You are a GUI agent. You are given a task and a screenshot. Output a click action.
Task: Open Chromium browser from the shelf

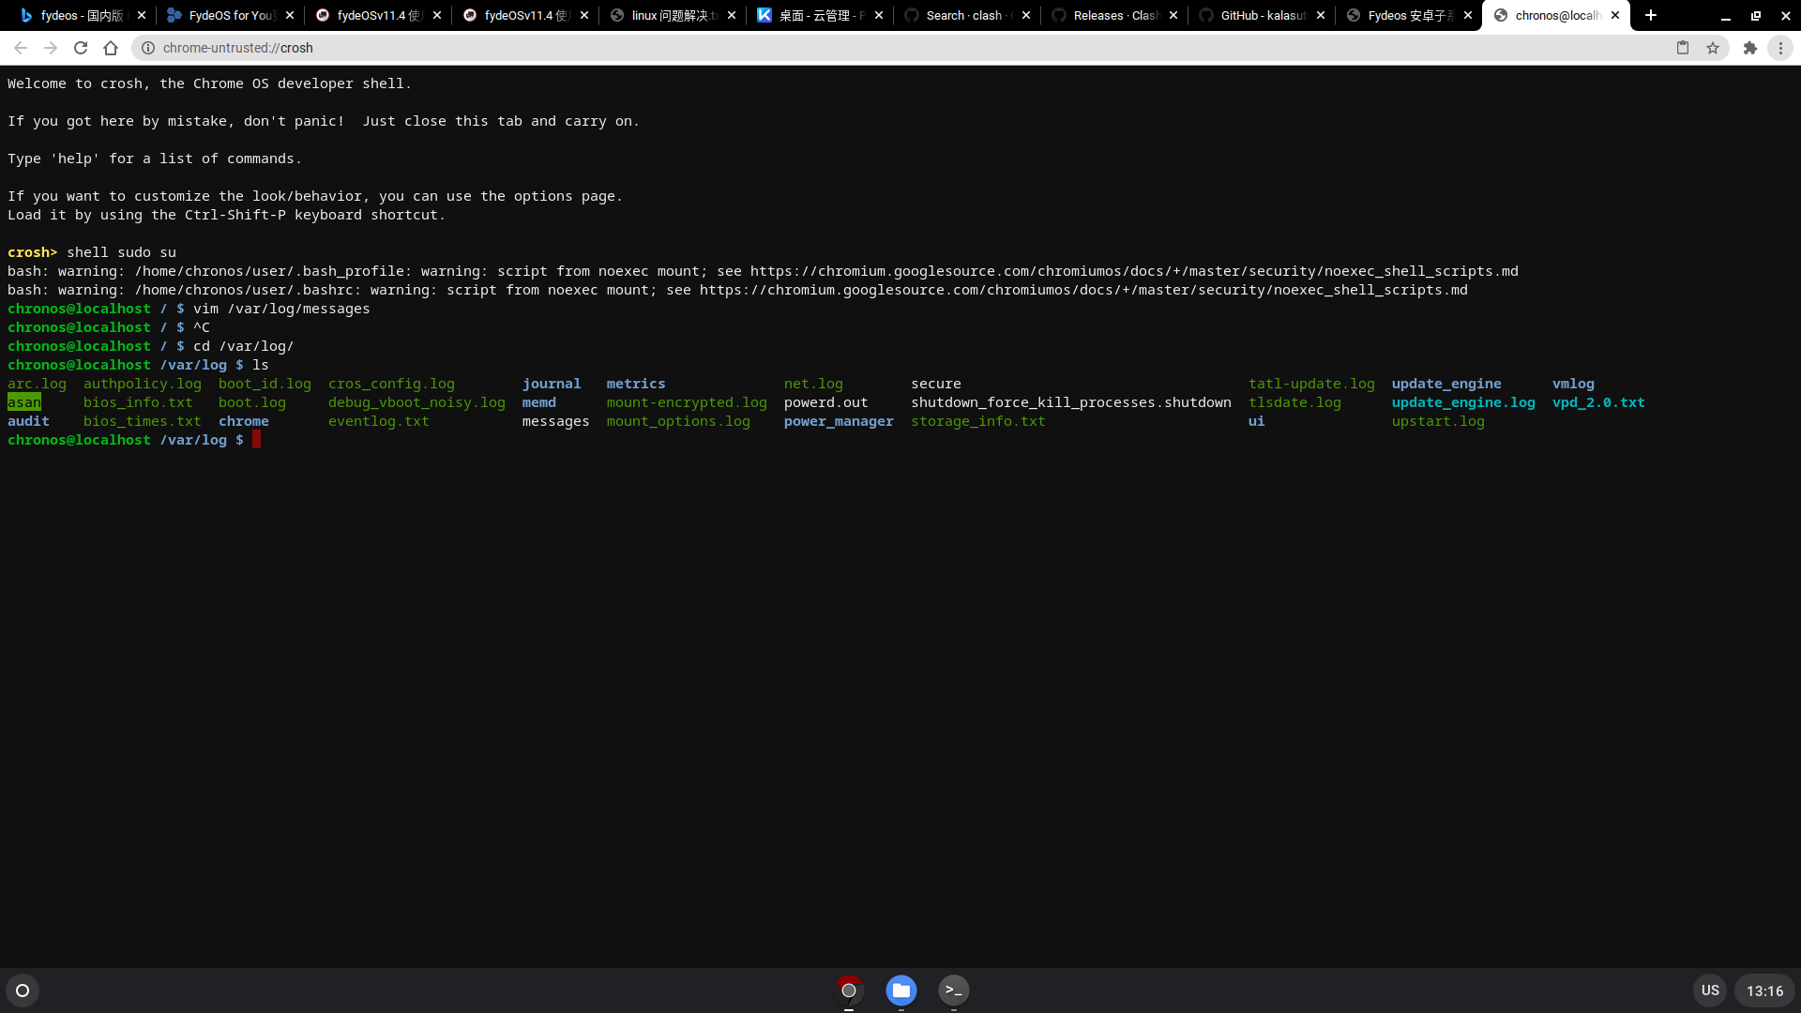click(x=849, y=990)
